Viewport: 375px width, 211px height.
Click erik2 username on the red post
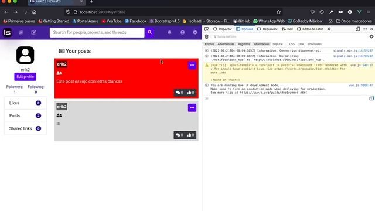pyautogui.click(x=62, y=64)
